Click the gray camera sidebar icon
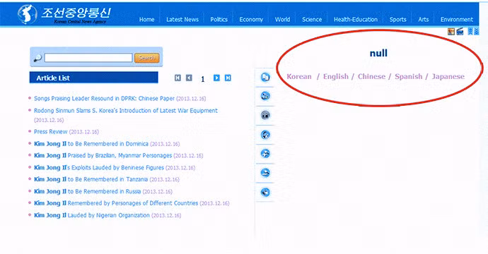This screenshot has height=254, width=488. [265, 115]
